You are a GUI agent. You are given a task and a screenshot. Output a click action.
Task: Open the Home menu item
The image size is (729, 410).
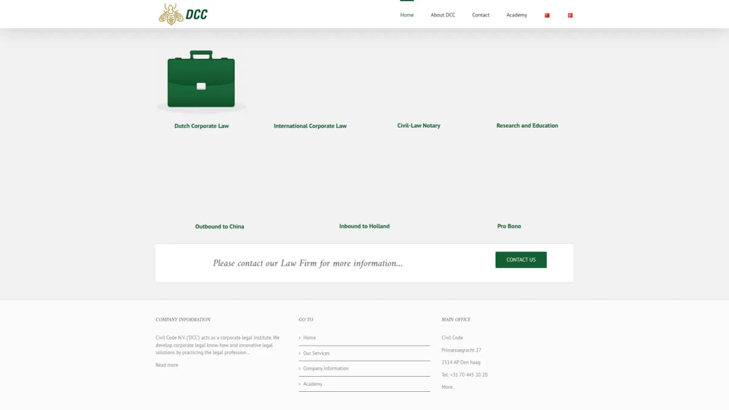406,15
